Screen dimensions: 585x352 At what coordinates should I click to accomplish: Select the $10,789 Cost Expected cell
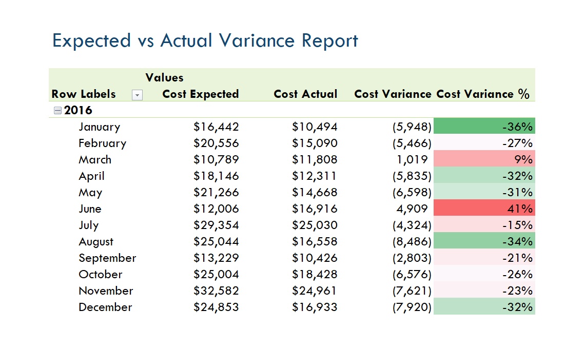click(216, 159)
